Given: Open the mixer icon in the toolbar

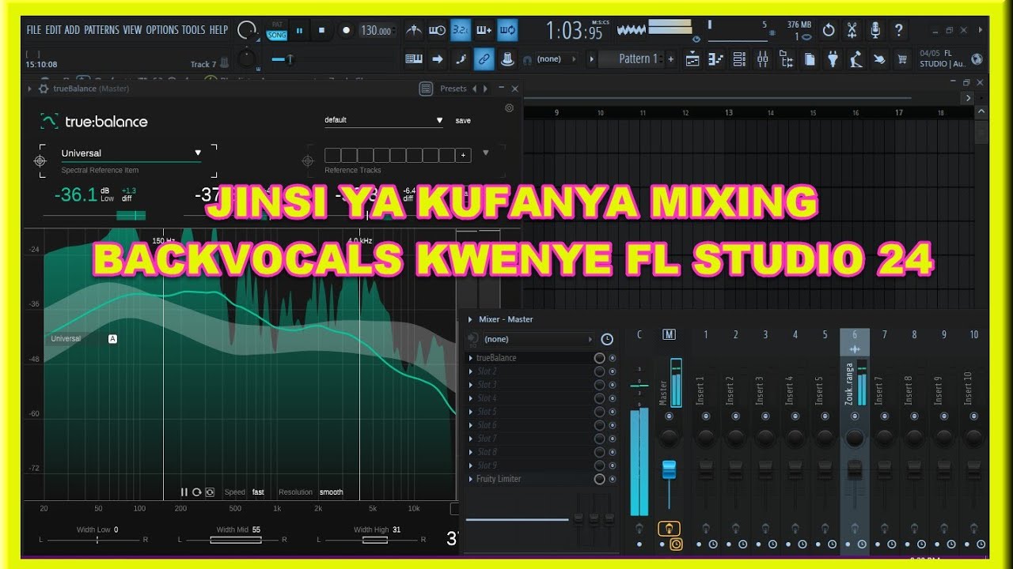Looking at the screenshot, I should (763, 59).
